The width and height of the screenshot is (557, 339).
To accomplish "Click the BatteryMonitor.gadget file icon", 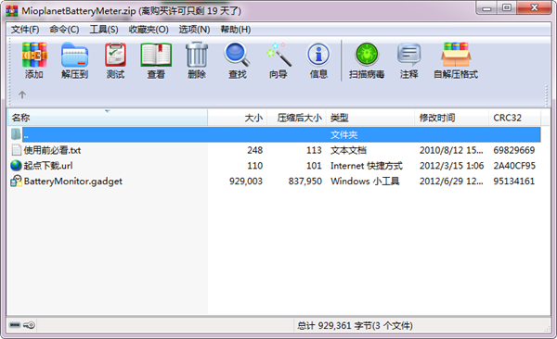I will [x=16, y=182].
